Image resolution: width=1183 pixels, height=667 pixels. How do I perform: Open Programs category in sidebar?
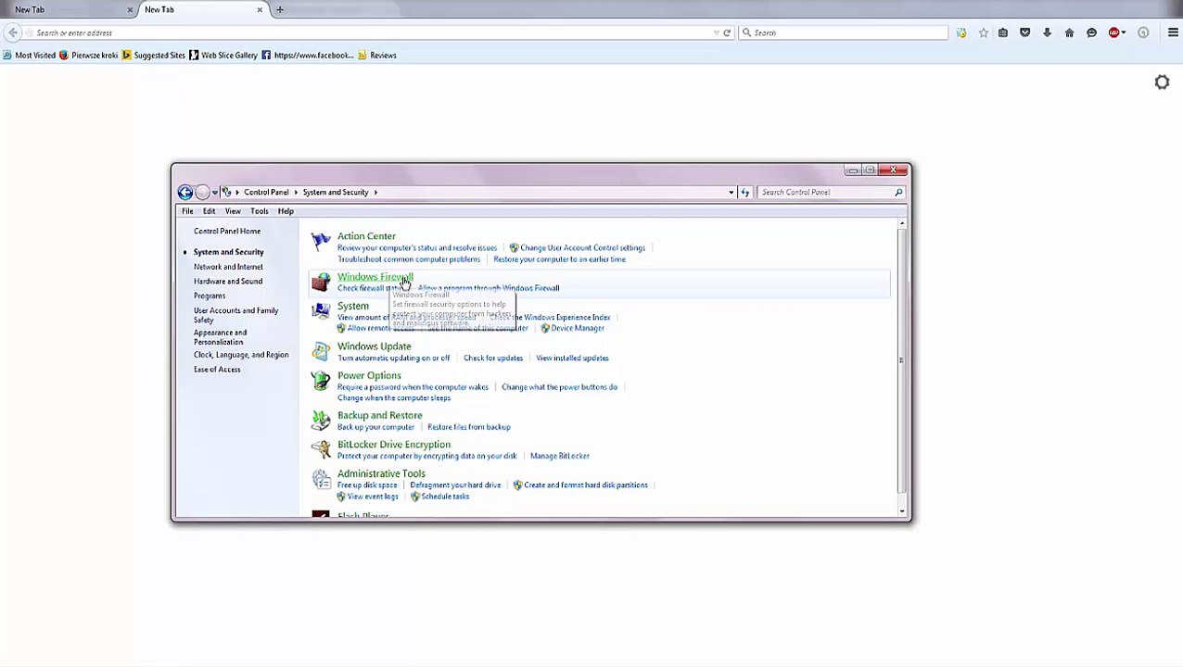210,296
